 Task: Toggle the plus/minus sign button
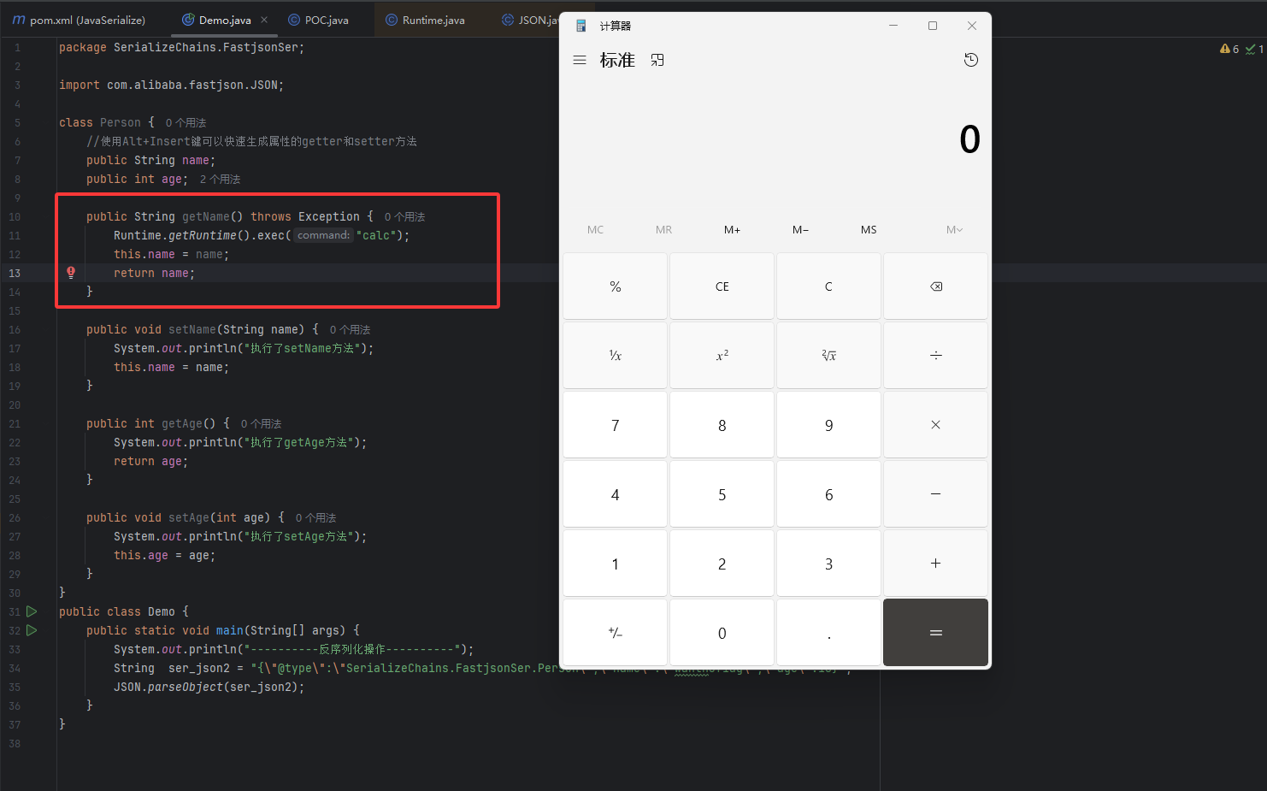coord(615,633)
